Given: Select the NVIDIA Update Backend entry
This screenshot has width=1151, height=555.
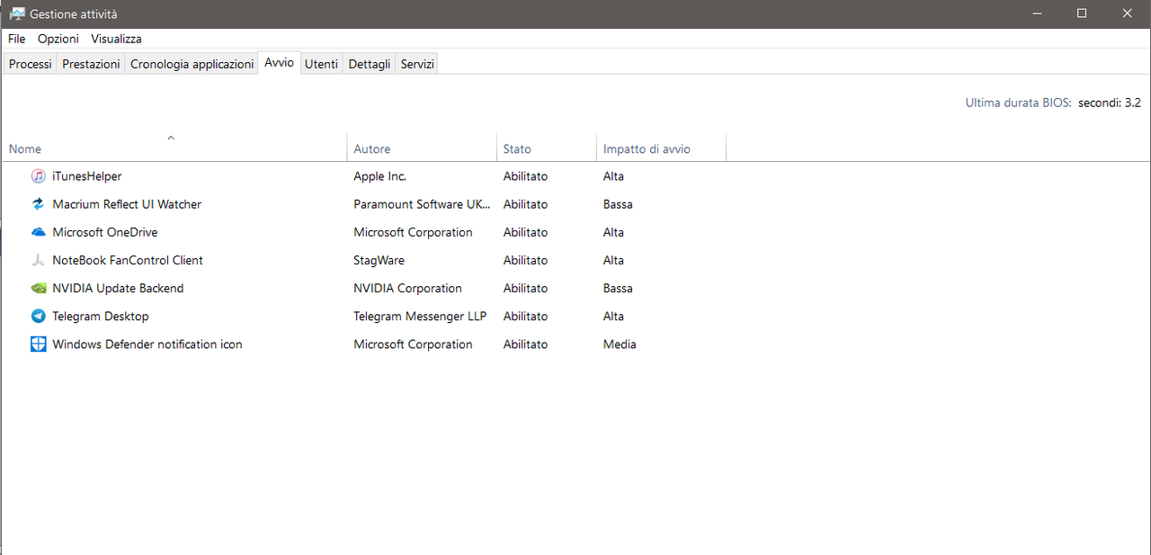Looking at the screenshot, I should tap(118, 288).
